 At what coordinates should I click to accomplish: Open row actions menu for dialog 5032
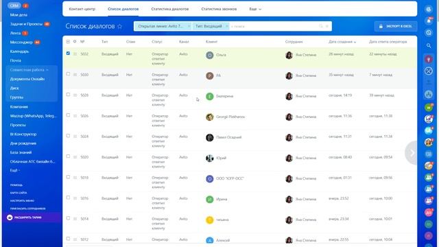pyautogui.click(x=75, y=54)
